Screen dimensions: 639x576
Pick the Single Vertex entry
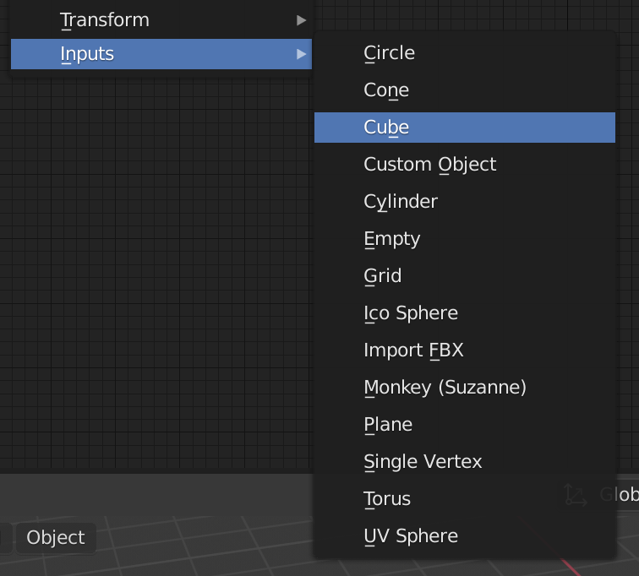tap(423, 462)
